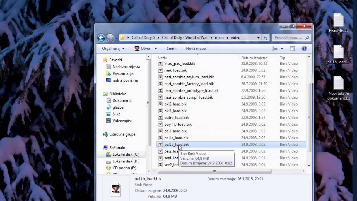This screenshot has height=201, width=357.
Task: Select Novi tekstni dokument.txt on desktop
Action: click(x=339, y=88)
